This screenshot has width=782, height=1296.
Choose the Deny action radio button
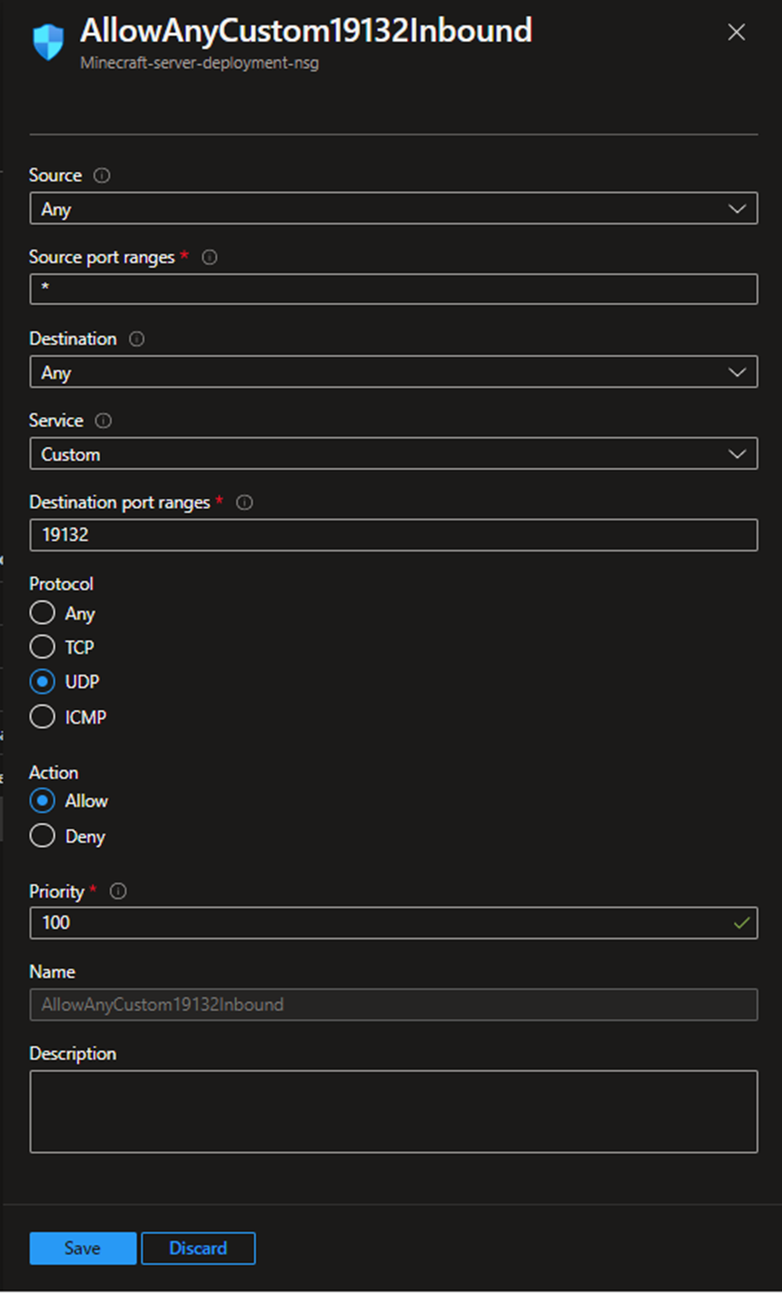click(42, 837)
